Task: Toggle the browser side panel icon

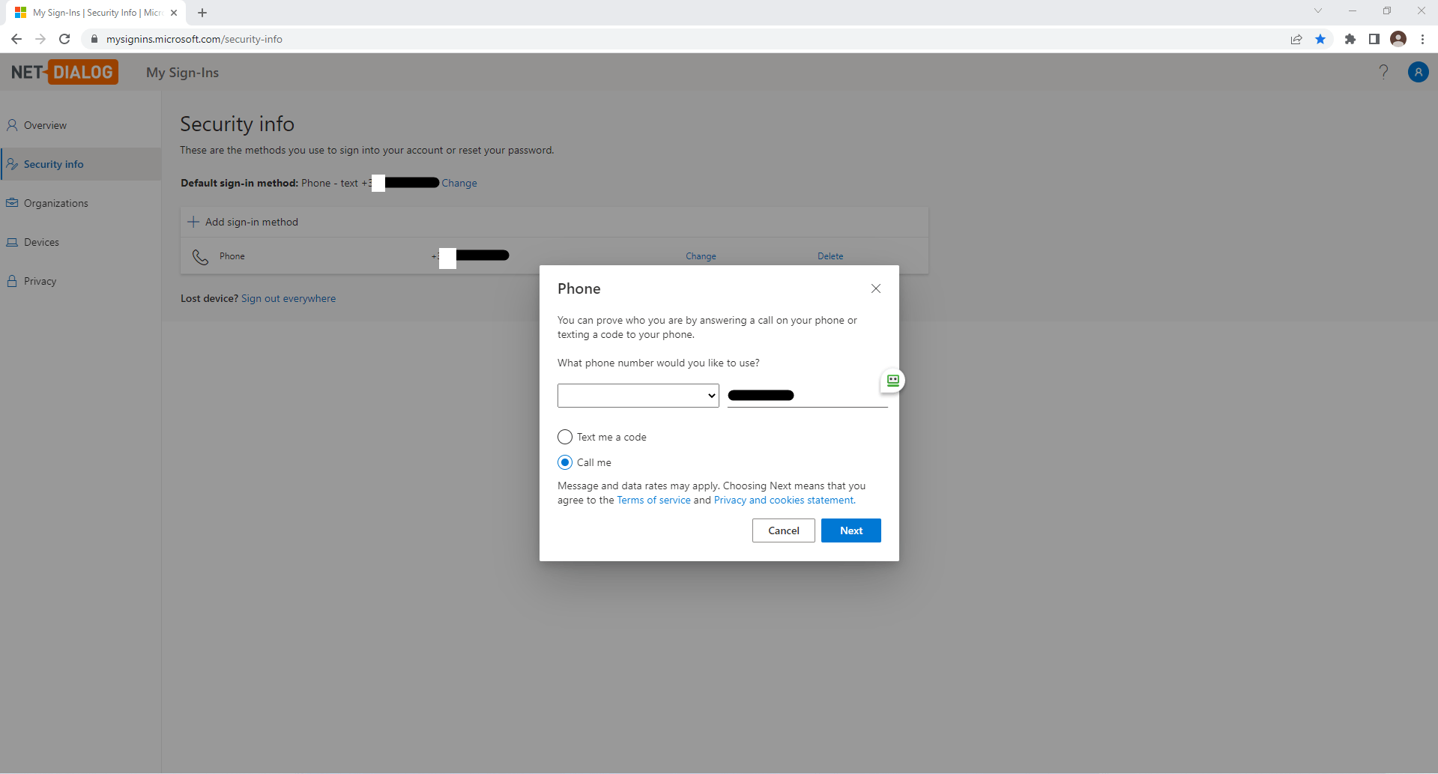Action: 1374,39
